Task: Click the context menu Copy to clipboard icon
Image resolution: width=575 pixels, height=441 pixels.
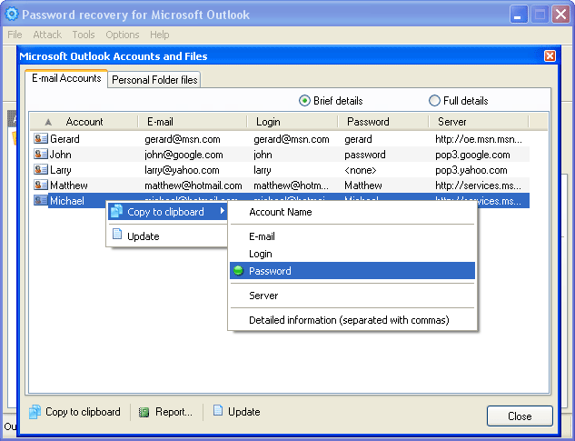Action: click(x=116, y=211)
